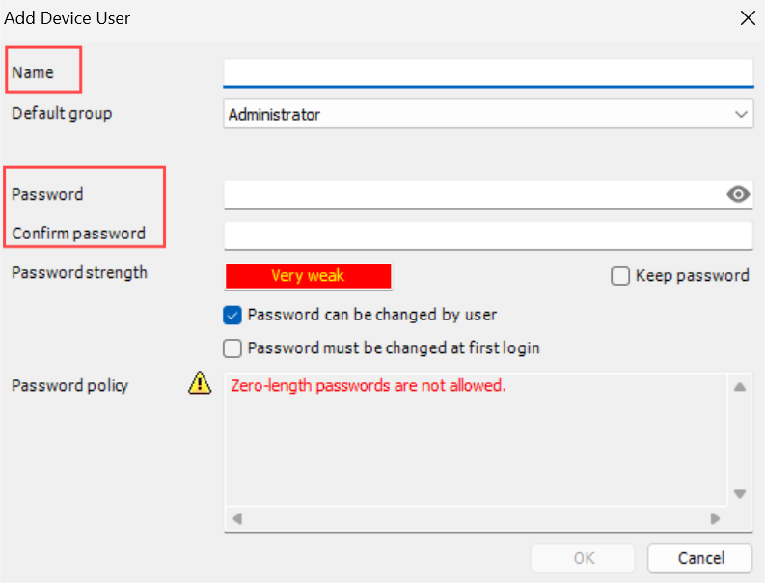Uncheck Password can be changed by user
The image size is (765, 583).
[x=232, y=315]
